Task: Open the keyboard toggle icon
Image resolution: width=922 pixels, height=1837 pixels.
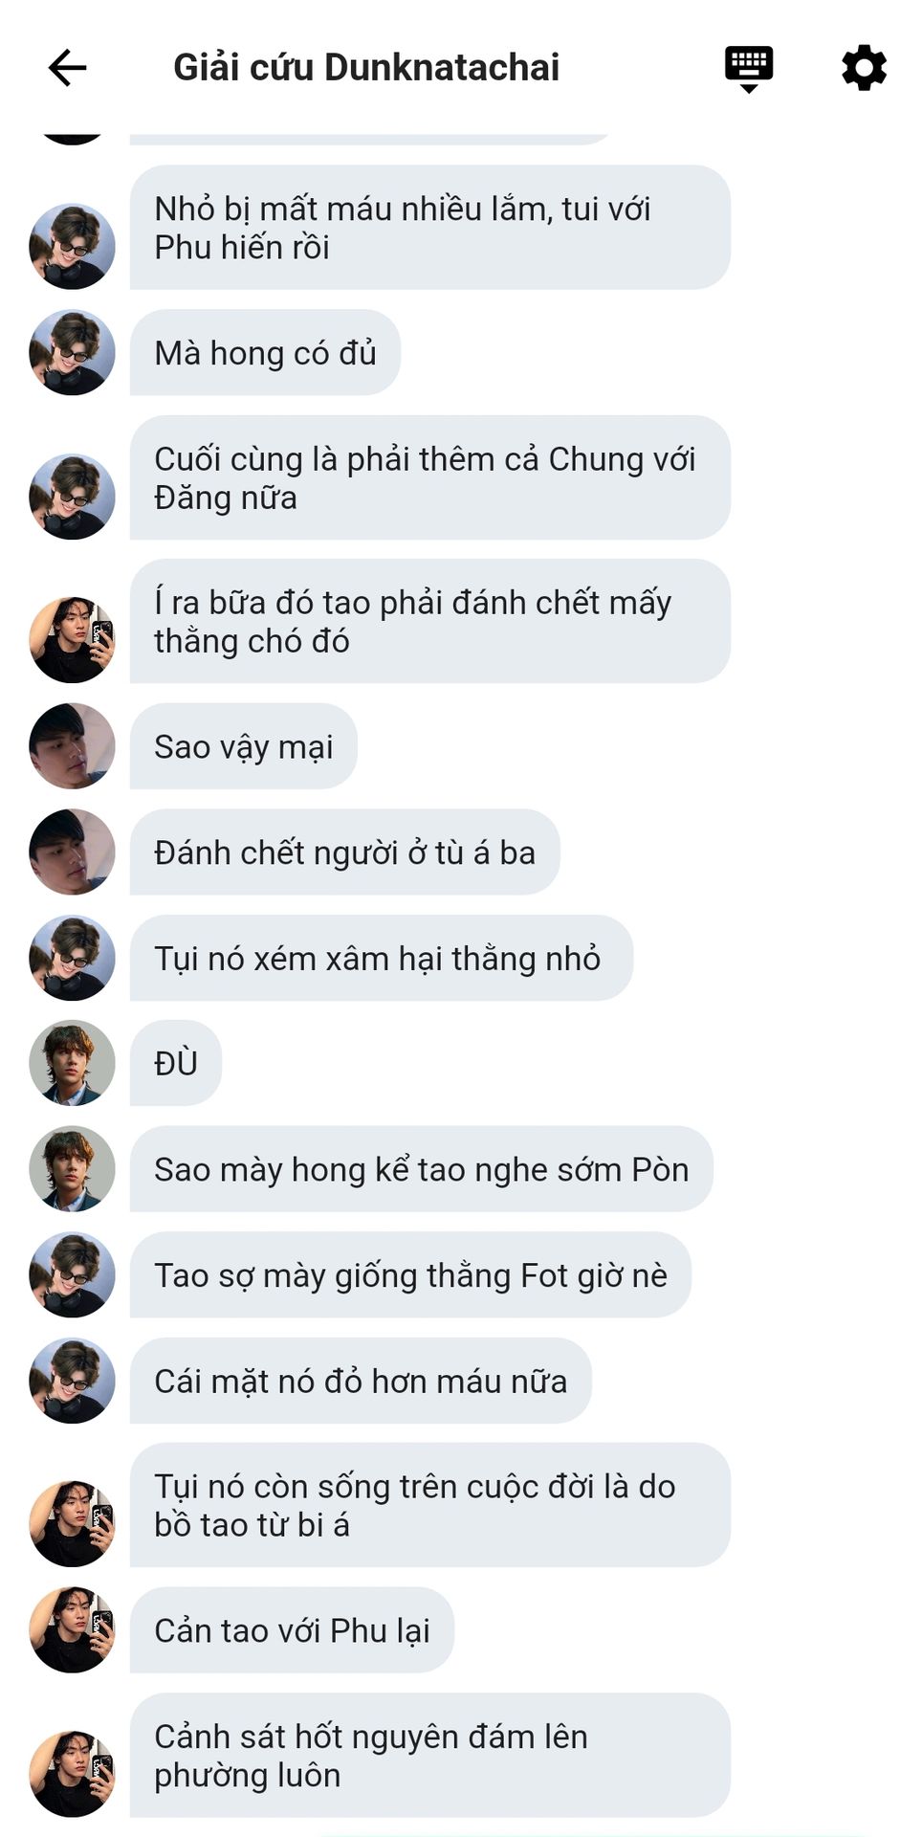Action: tap(749, 69)
